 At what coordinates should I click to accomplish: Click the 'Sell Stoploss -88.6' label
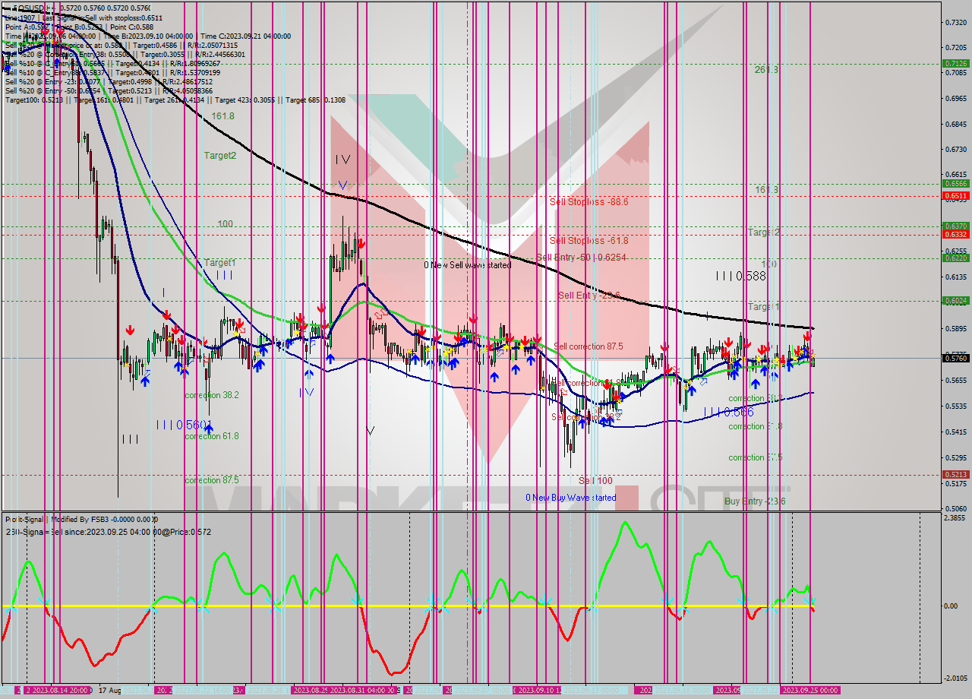pos(589,201)
